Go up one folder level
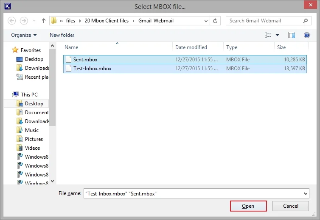320x220 pixels. 43,21
